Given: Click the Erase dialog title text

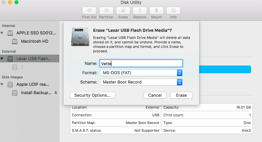Looking at the screenshot, I should click(x=132, y=30).
